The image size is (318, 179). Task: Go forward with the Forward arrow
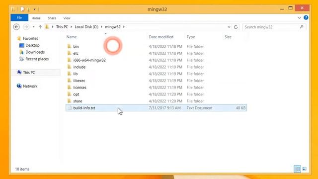click(x=26, y=27)
